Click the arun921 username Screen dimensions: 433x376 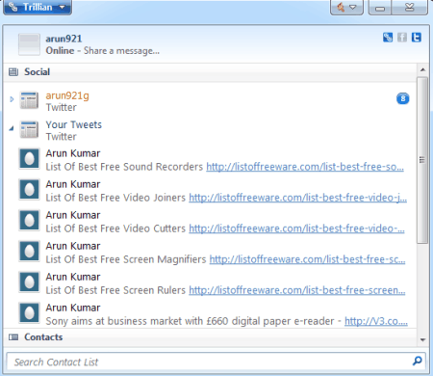pos(64,39)
